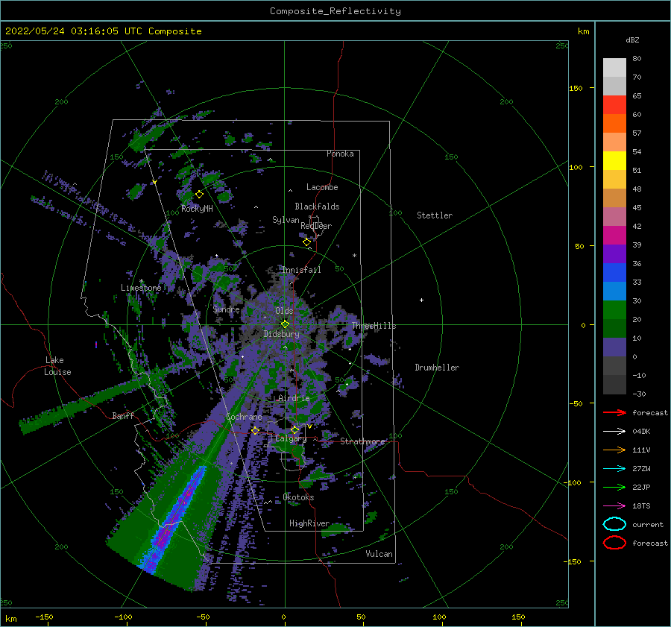Click the km unit label at top right

pos(584,31)
